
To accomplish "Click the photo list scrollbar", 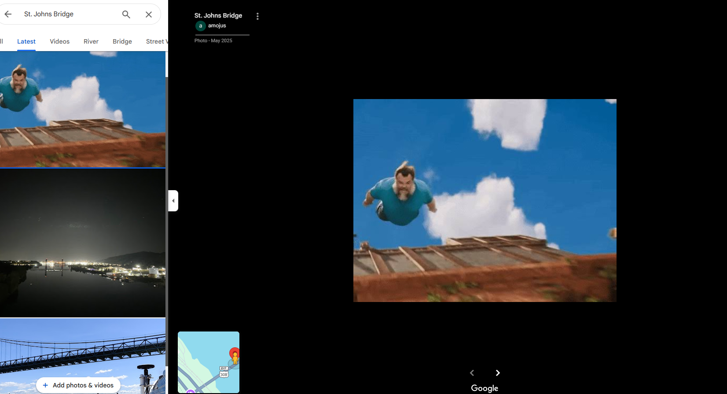I will [x=167, y=221].
